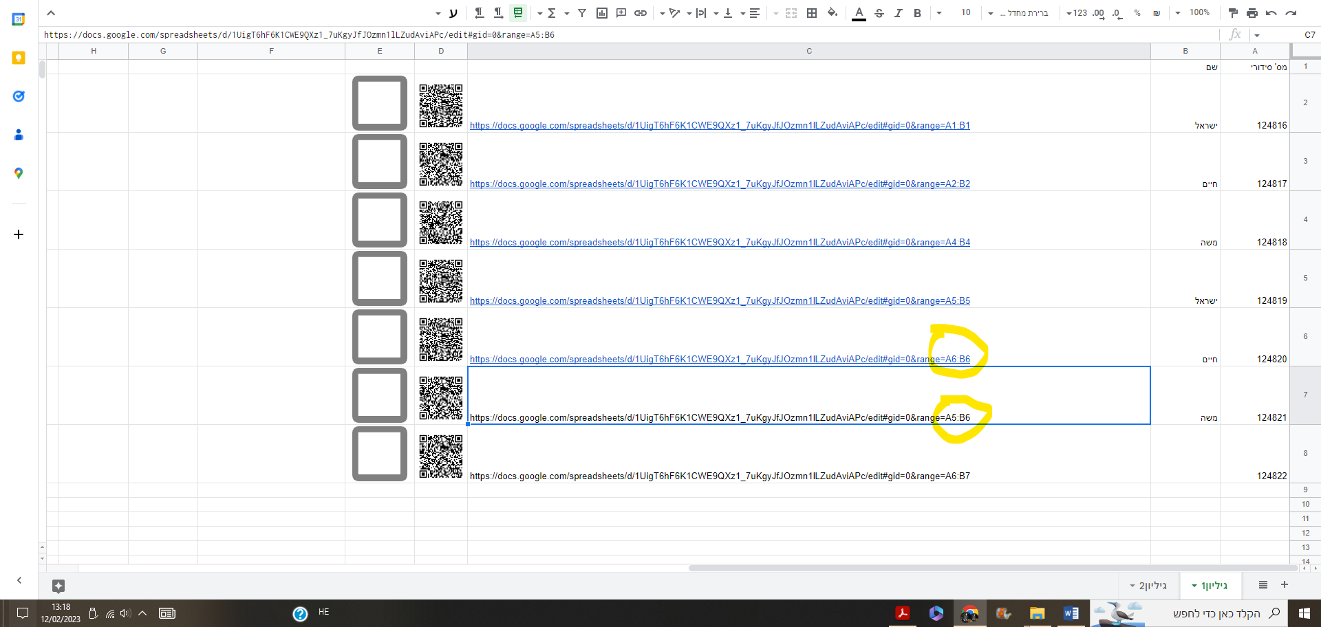Insert a comment
Screen dimensions: 1321x627
pyautogui.click(x=621, y=13)
